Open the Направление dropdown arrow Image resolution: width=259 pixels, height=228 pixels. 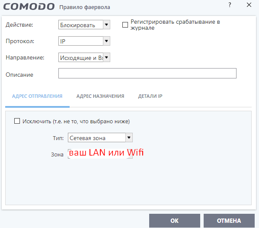[106, 57]
